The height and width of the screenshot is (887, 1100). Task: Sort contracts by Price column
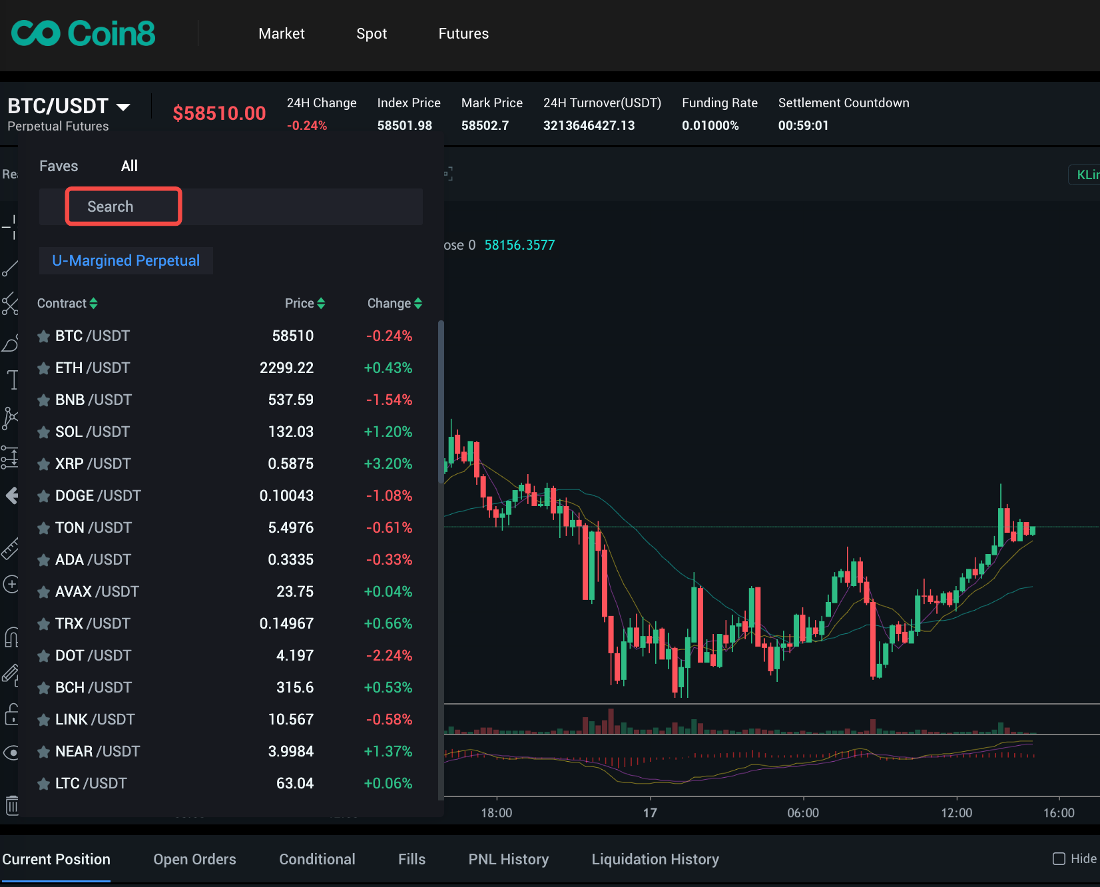pyautogui.click(x=305, y=303)
